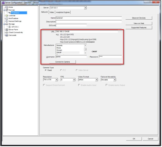Switch to the Analytics Engines tab
162x147 pixels.
point(63,12)
